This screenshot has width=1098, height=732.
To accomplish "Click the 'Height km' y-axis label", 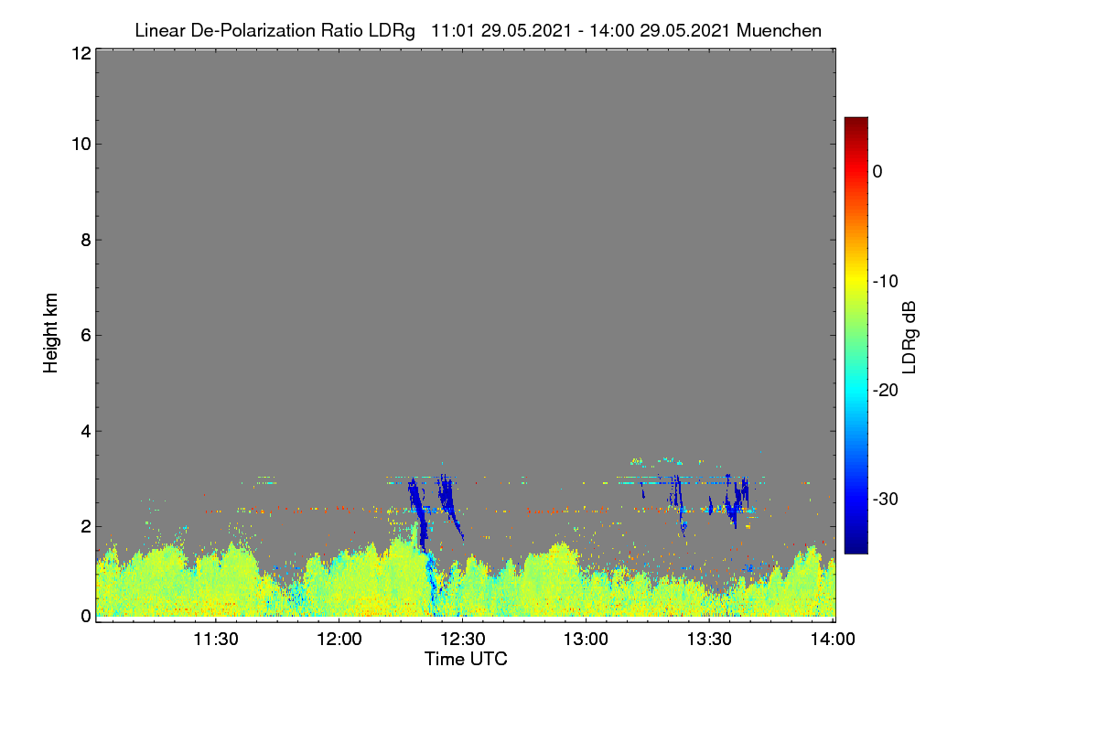I will [51, 333].
